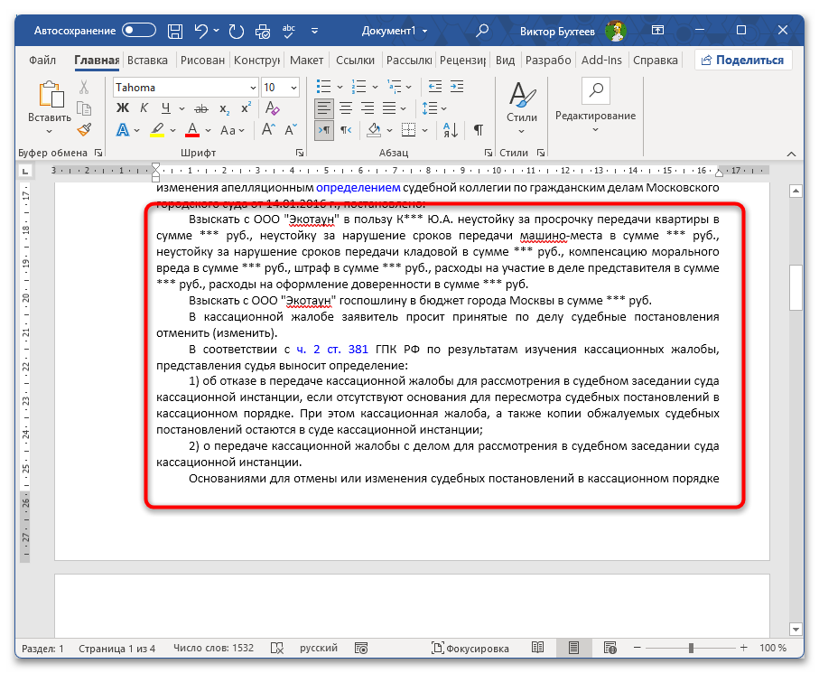819x673 pixels.
Task: Toggle center paragraph alignment
Action: (344, 107)
